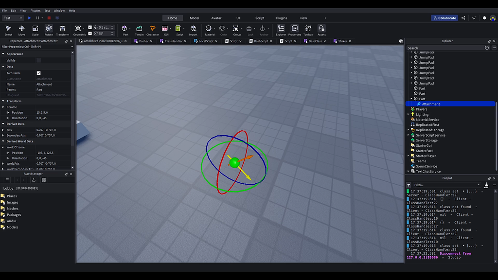Choose the Scale tool
The height and width of the screenshot is (280, 498).
pos(35,31)
